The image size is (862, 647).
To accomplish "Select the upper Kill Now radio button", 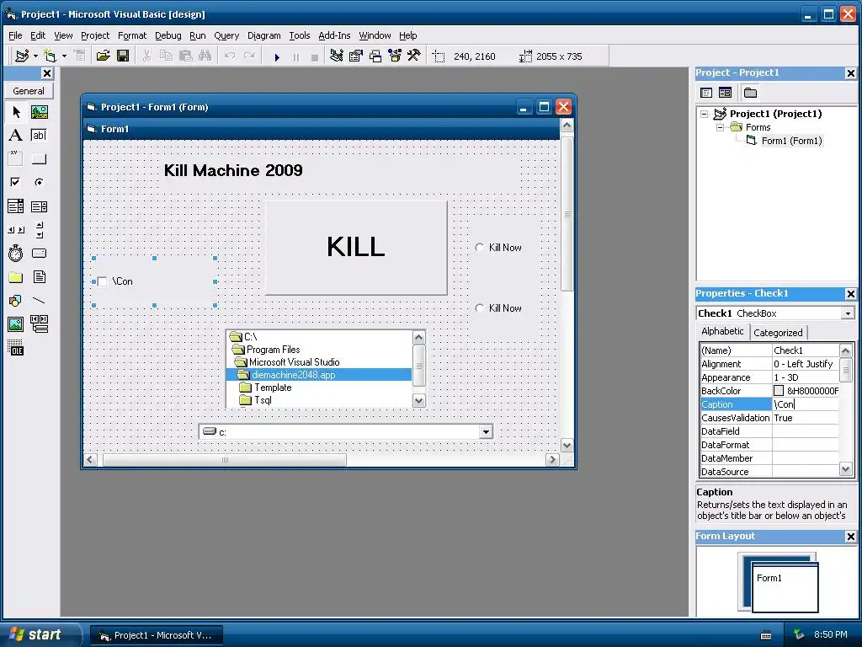I will (x=479, y=248).
